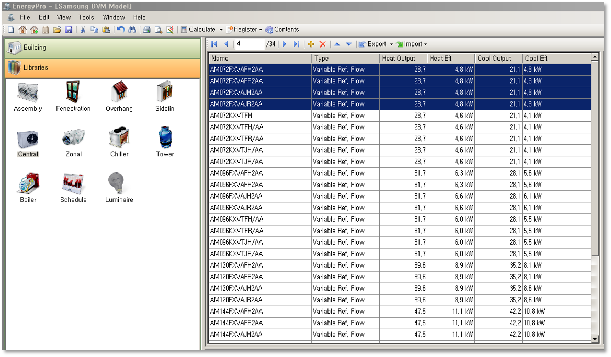Open the View menu

[64, 18]
